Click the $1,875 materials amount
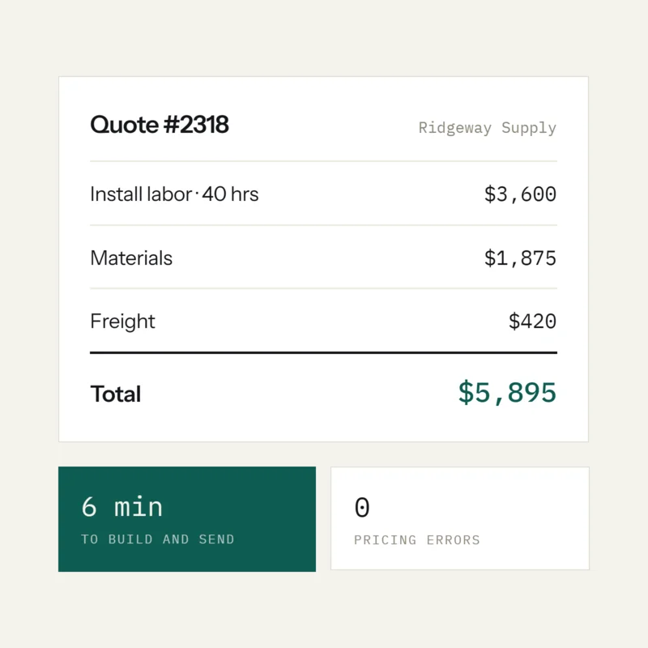 click(520, 258)
